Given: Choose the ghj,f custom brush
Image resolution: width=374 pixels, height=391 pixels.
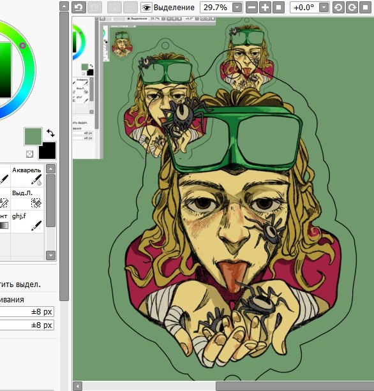Looking at the screenshot, I should [27, 222].
